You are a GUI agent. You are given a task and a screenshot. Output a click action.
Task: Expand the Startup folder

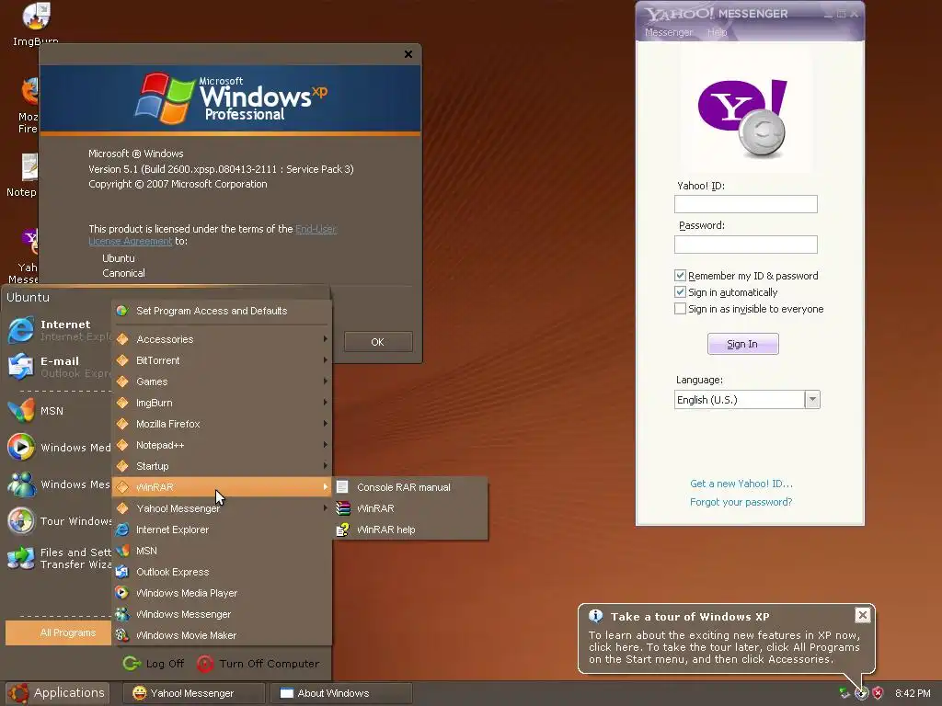(x=222, y=466)
